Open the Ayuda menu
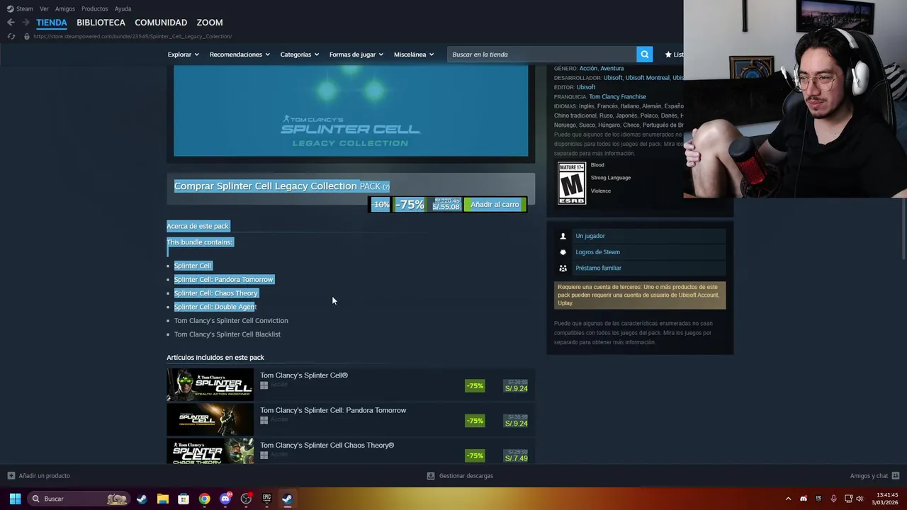This screenshot has width=907, height=510. click(x=123, y=8)
